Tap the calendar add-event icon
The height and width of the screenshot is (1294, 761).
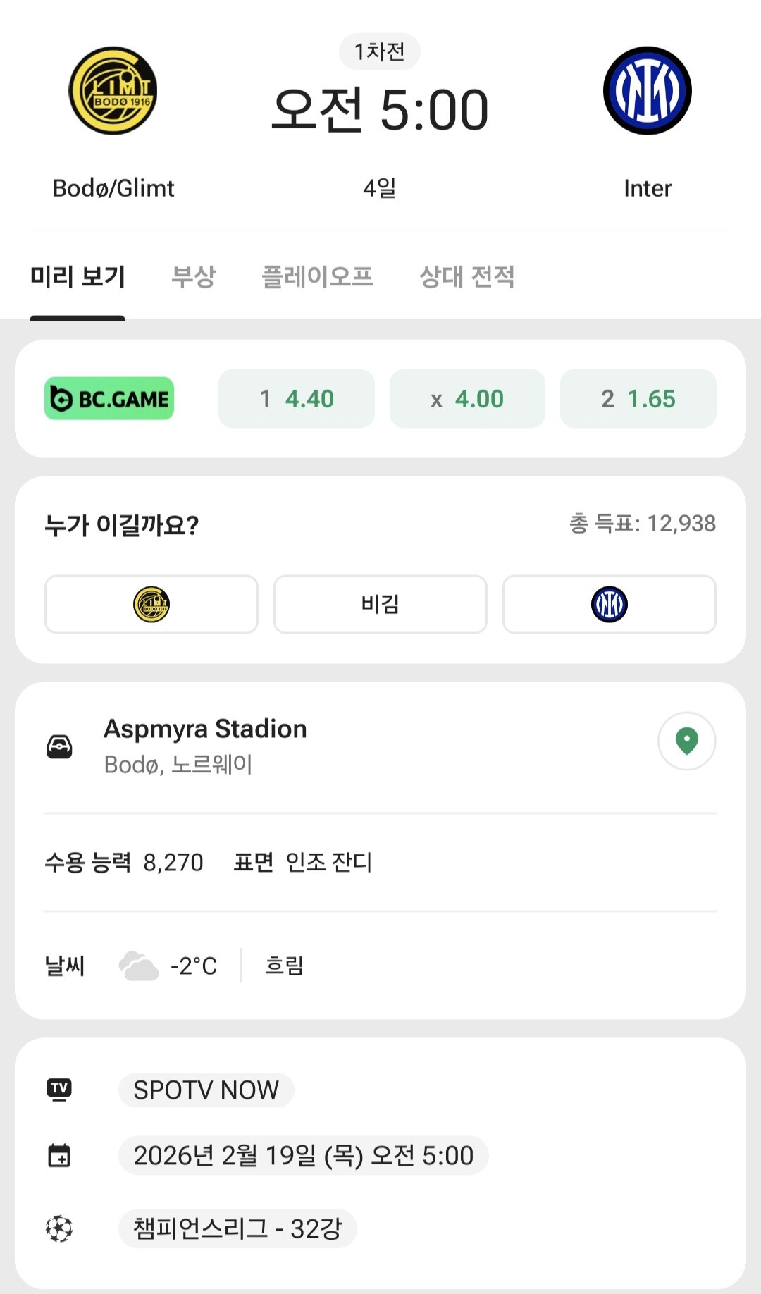tap(59, 1156)
